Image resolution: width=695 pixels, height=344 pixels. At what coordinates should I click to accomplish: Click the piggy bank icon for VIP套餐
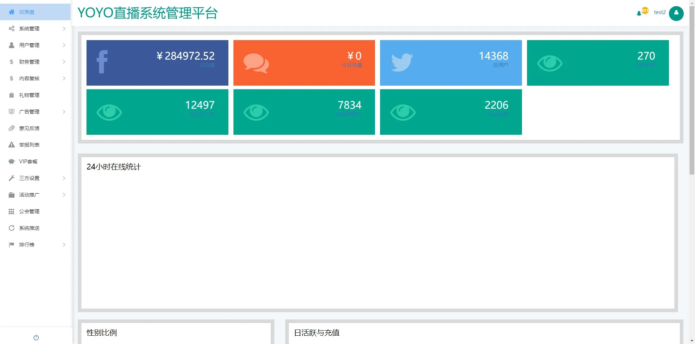(x=12, y=162)
